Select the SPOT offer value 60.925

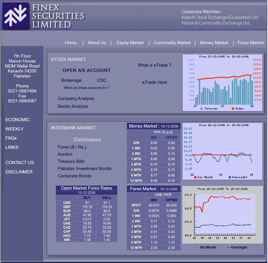[171, 205]
